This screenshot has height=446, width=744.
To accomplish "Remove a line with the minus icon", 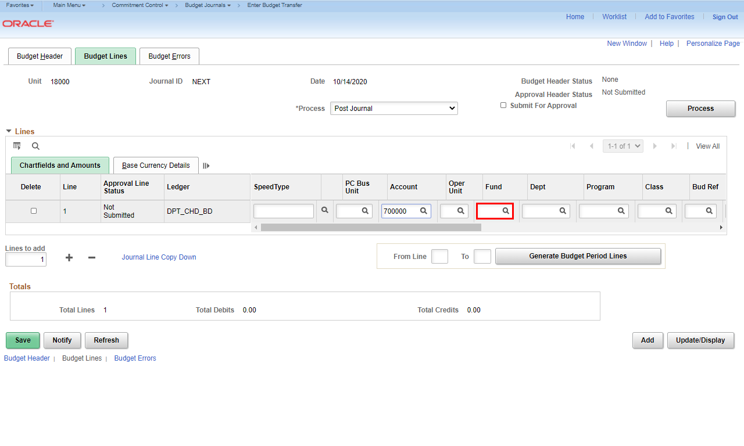I will [92, 257].
